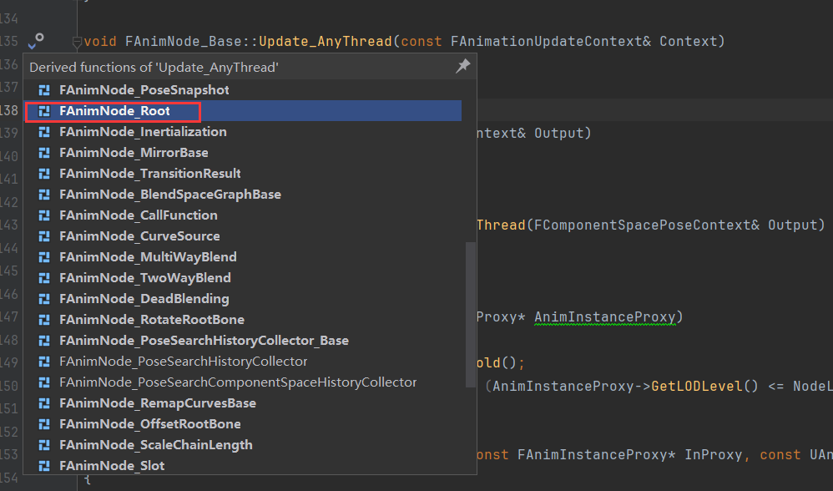Choose FAnimNode_Slot at the list bottom
The image size is (833, 491).
[112, 466]
